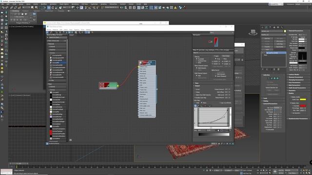This screenshot has height=175, width=312.
Task: Click the Play Animation button
Action: [x=264, y=171]
